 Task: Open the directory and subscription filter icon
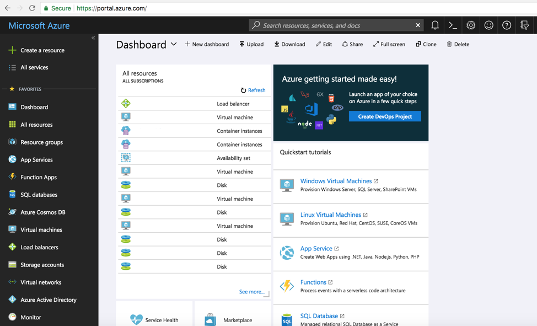[524, 25]
